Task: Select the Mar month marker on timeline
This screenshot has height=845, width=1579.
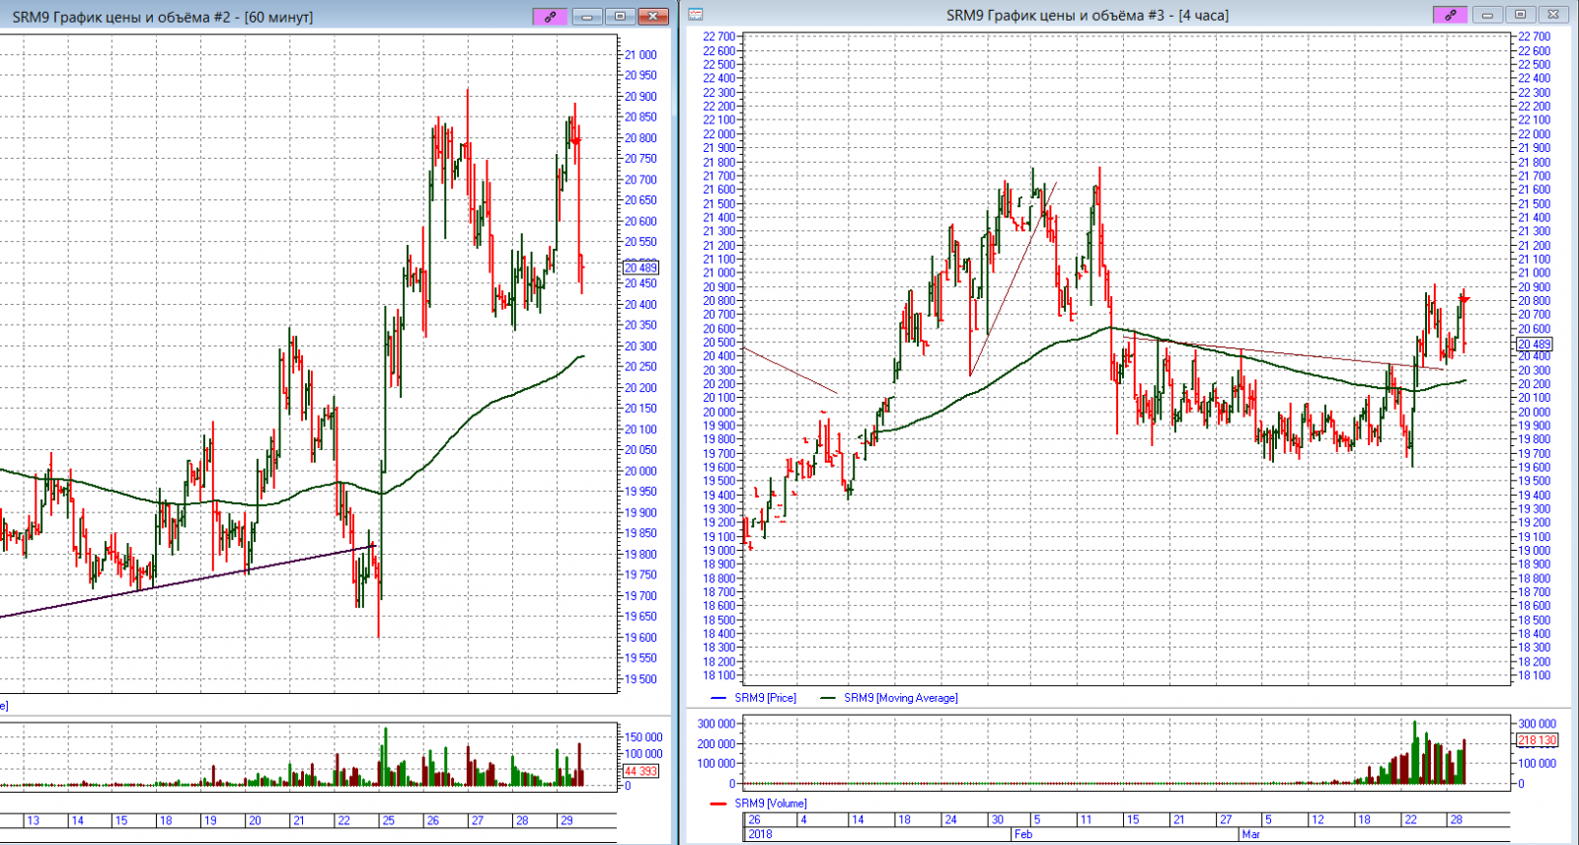Action: tap(1250, 834)
